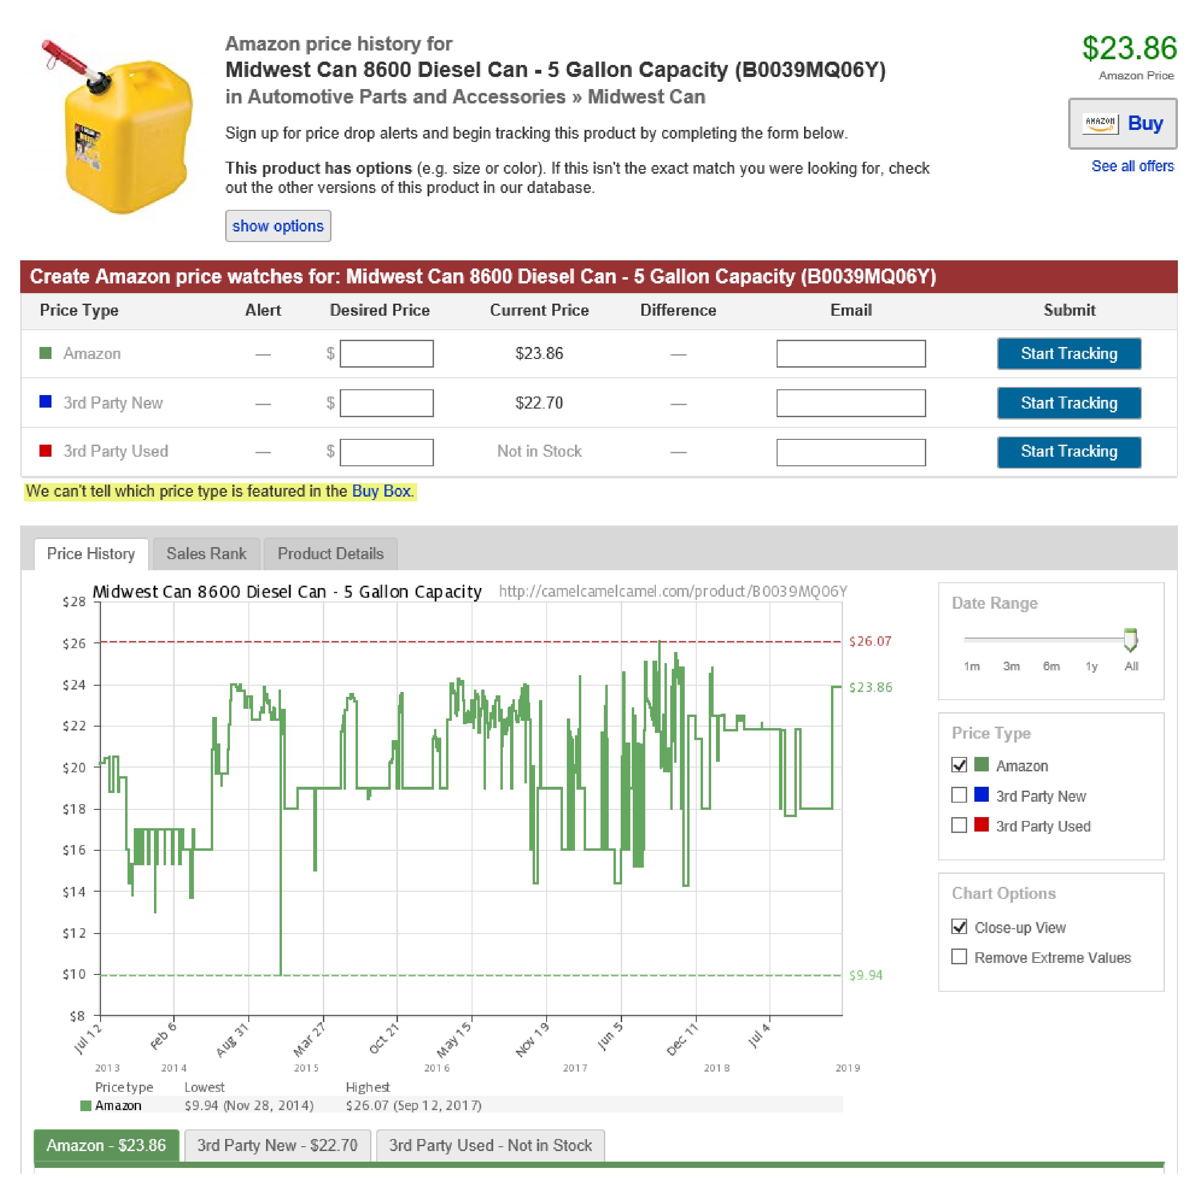Focus the Amazon desired price field

click(x=387, y=353)
